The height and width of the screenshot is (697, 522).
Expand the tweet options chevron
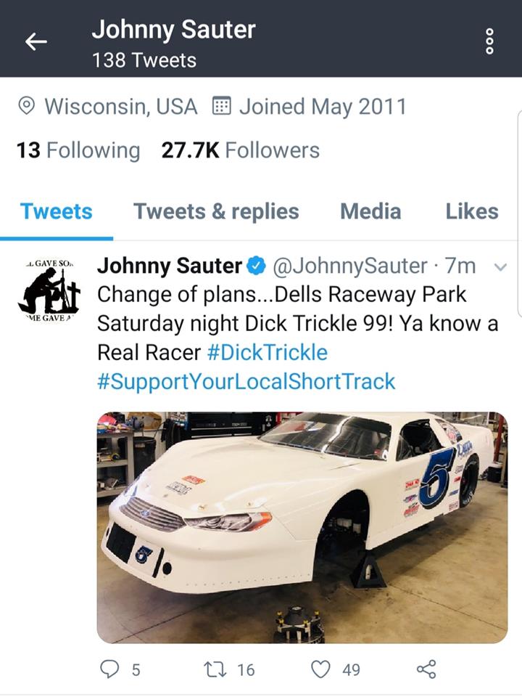(x=500, y=266)
